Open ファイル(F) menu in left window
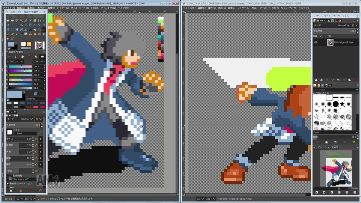The height and width of the screenshot is (203, 361). (9, 8)
